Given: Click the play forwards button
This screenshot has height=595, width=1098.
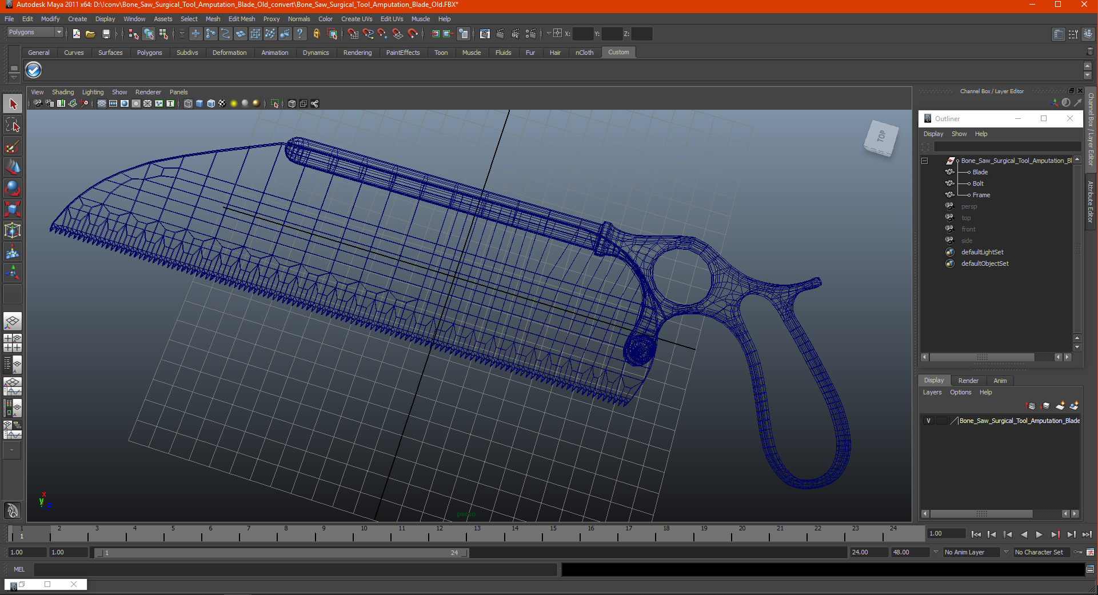Looking at the screenshot, I should 1039,534.
